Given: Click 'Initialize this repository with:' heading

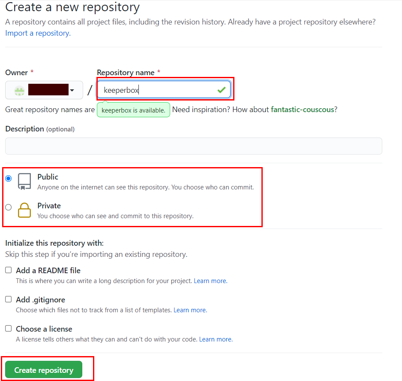Looking at the screenshot, I should point(54,243).
